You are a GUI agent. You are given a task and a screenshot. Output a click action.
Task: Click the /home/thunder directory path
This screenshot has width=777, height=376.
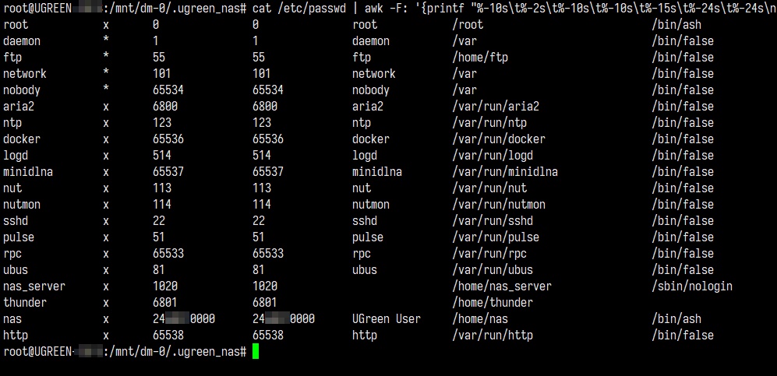493,302
